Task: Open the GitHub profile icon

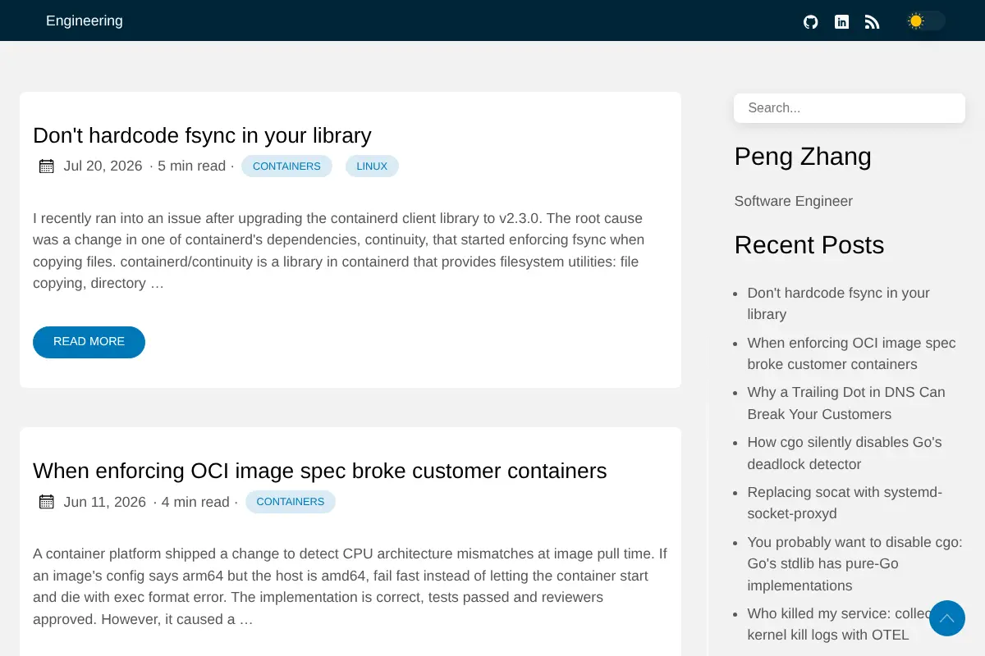Action: pyautogui.click(x=811, y=22)
